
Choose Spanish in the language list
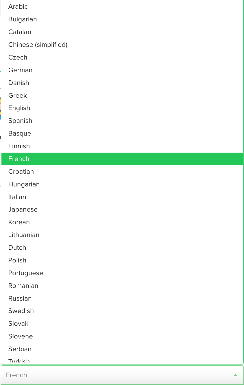[122, 121]
